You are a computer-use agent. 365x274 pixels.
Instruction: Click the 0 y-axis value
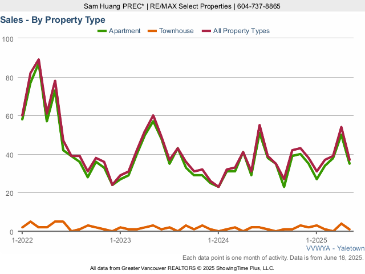tap(11, 232)
